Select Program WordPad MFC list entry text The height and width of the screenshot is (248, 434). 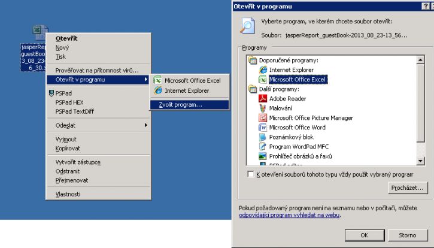tap(299, 147)
